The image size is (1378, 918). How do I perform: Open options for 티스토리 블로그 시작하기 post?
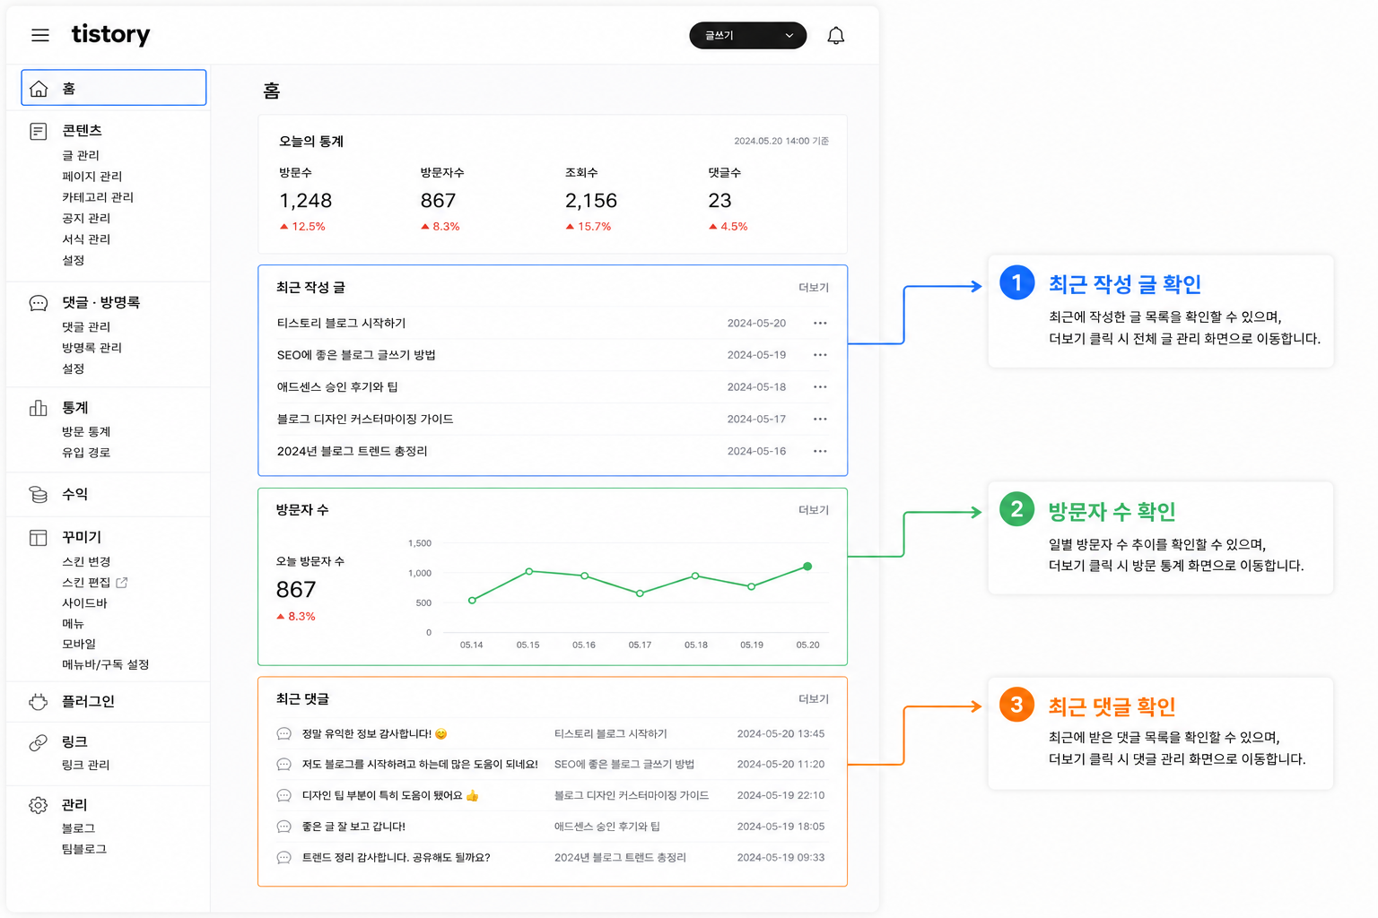pos(820,323)
